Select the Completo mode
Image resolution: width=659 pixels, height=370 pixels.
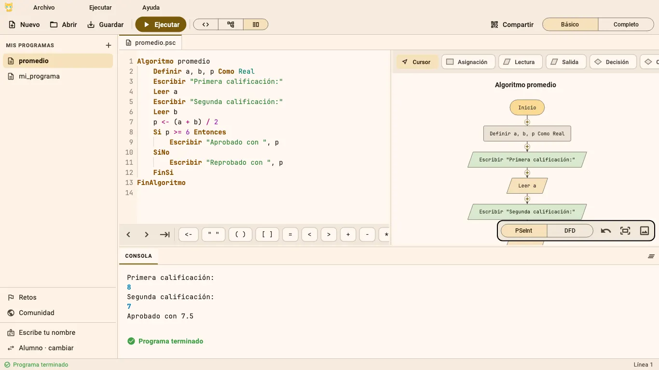pyautogui.click(x=626, y=25)
